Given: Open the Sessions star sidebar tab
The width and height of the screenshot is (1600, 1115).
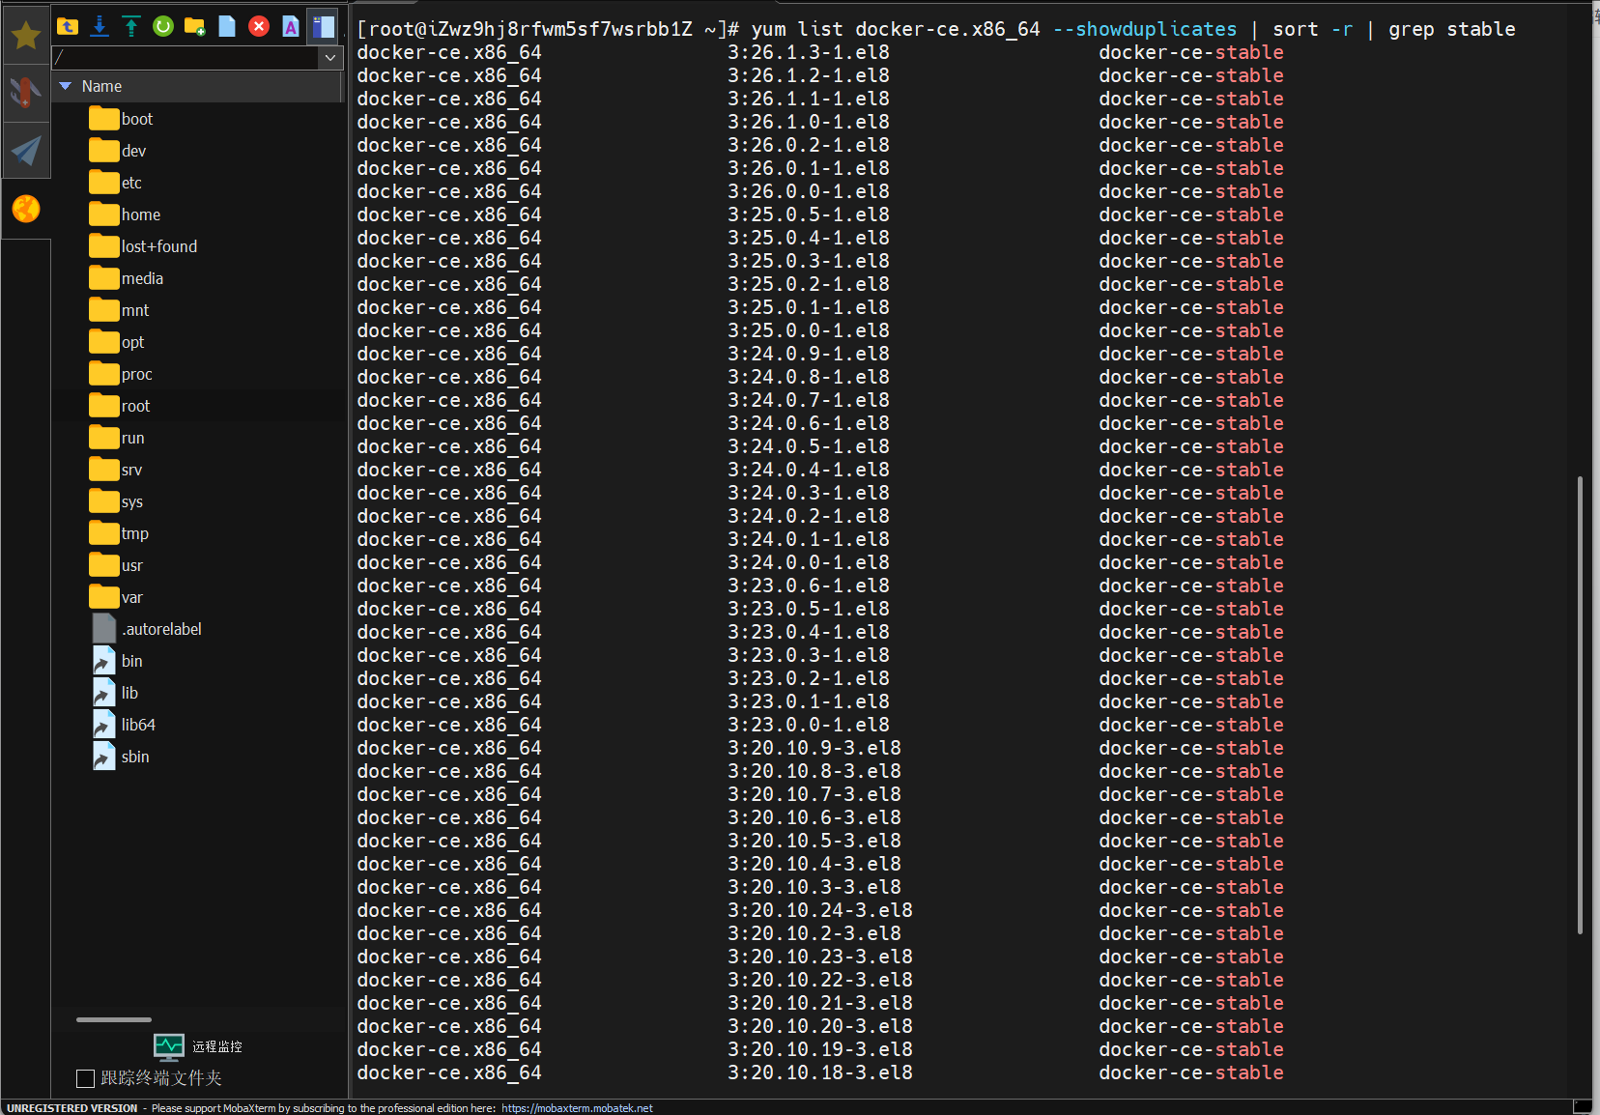Looking at the screenshot, I should (26, 36).
